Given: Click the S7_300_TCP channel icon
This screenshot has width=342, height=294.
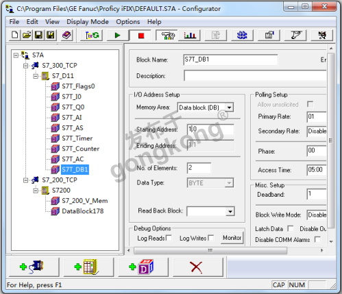Looking at the screenshot, I should tap(35, 66).
